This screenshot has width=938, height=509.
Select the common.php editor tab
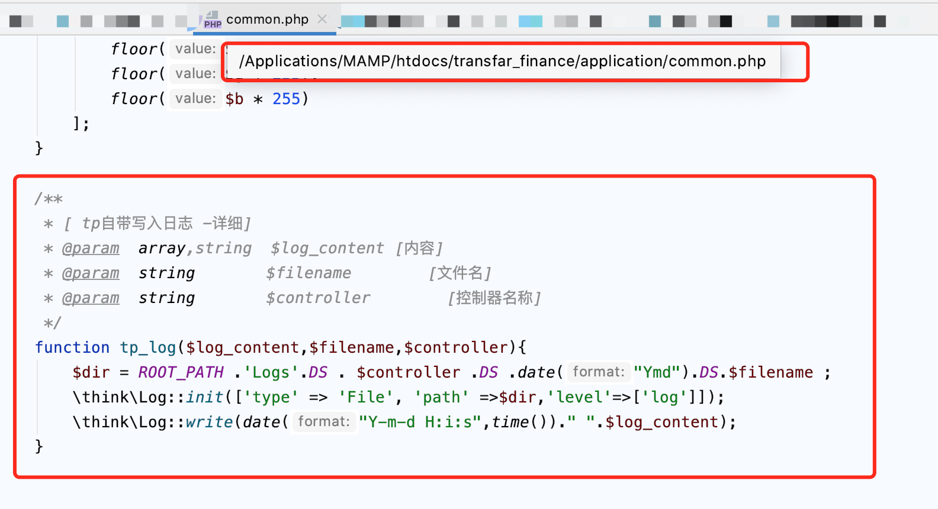click(265, 20)
